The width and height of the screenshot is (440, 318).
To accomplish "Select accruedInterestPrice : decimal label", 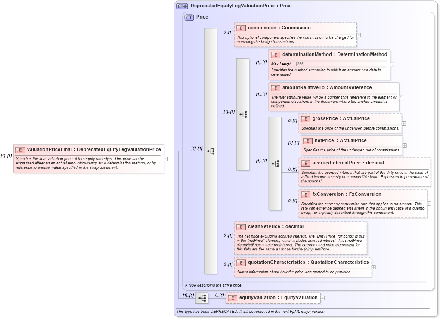I will coord(348,163).
